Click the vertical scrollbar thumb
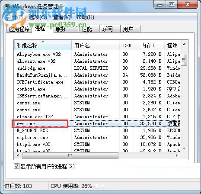This screenshot has height=194, width=201. coord(184,60)
